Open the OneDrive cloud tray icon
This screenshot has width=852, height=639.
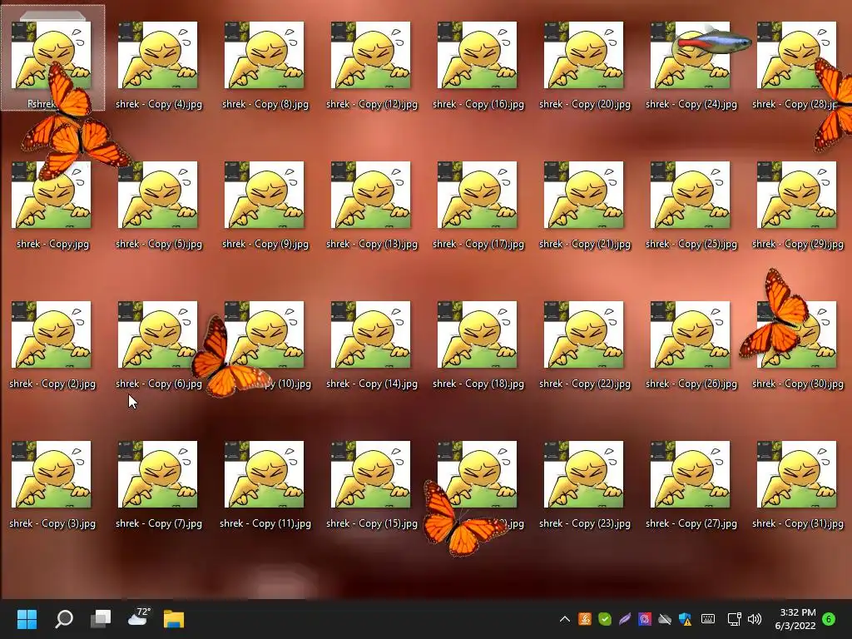[665, 619]
